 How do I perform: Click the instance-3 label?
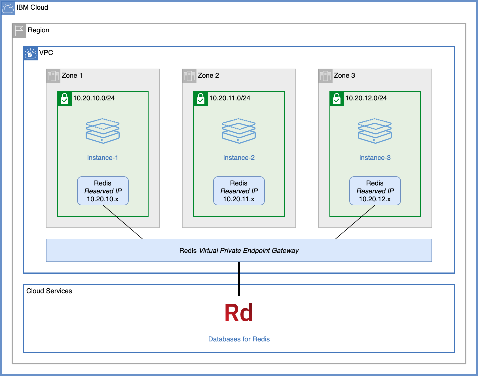(375, 158)
